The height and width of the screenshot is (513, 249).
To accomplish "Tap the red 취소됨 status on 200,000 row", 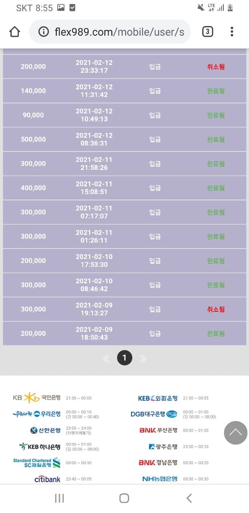I will click(x=216, y=67).
